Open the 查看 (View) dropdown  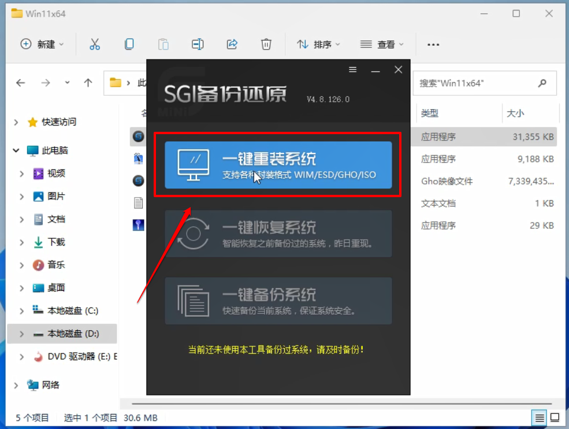[x=381, y=43]
